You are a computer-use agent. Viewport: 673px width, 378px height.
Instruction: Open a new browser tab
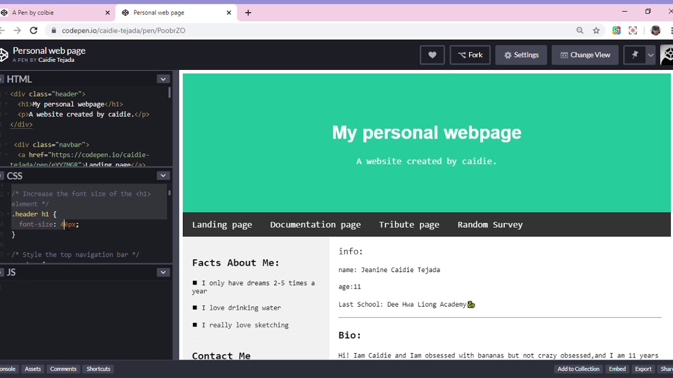coord(248,13)
